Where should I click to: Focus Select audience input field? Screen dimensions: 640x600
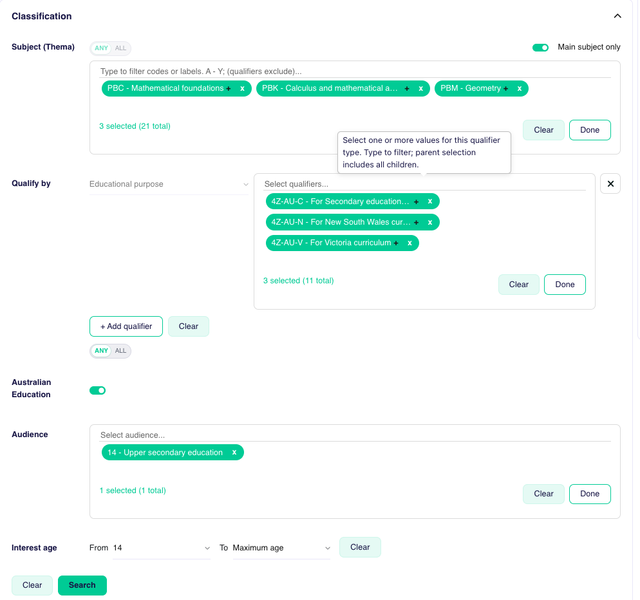355,435
